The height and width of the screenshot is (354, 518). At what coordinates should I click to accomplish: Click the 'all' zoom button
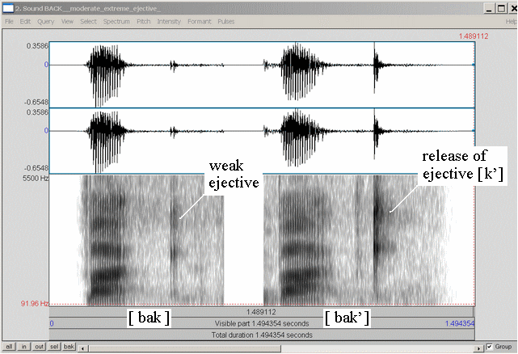click(x=9, y=346)
